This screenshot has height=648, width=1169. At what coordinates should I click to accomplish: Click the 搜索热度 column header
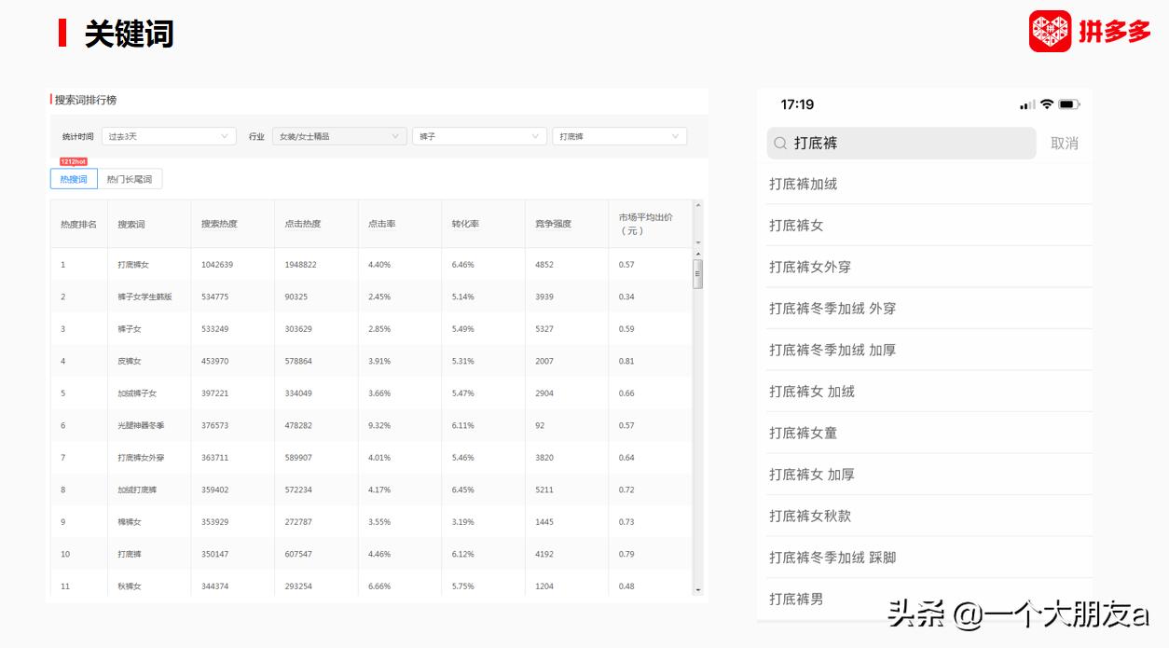click(x=219, y=224)
